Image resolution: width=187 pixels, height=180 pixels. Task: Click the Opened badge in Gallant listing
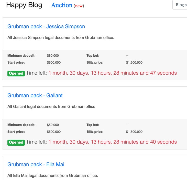(16, 142)
